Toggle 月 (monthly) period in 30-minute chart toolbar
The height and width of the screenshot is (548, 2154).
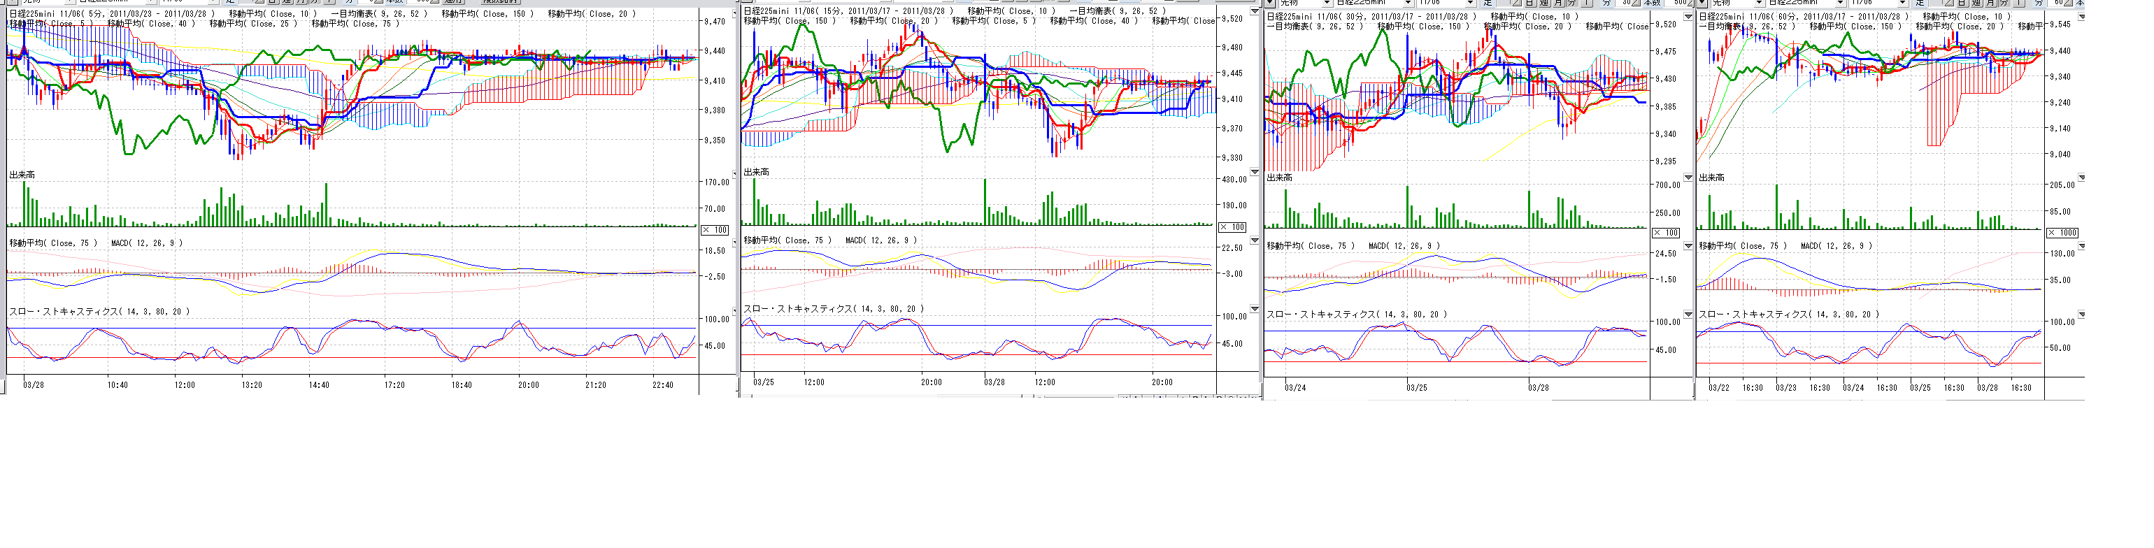point(1558,3)
